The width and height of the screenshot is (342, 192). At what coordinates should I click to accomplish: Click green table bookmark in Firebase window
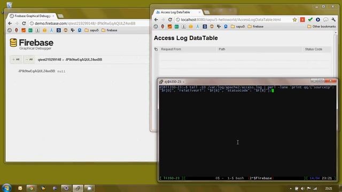tap(30, 30)
